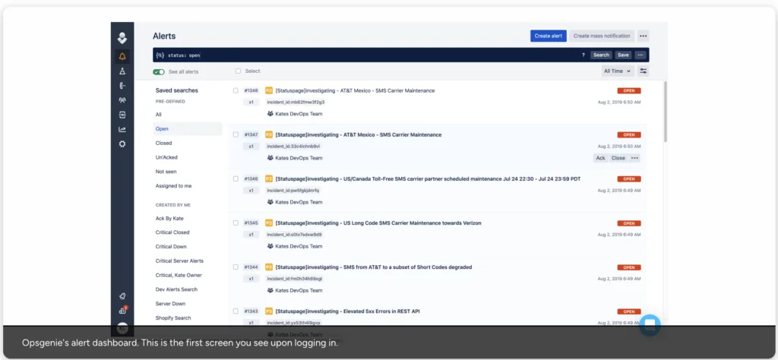Screen dimensions: 778x360
Task: Open the more options menu beside Create mass notification
Action: tap(643, 36)
